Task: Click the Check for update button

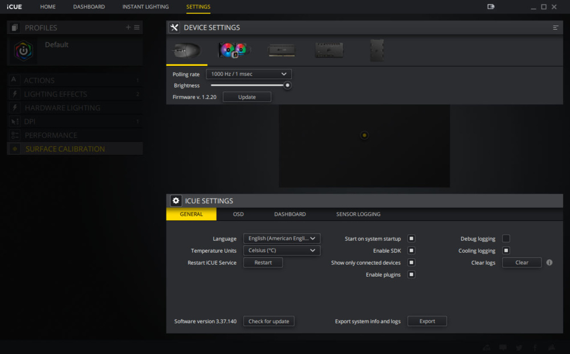Action: click(x=268, y=322)
